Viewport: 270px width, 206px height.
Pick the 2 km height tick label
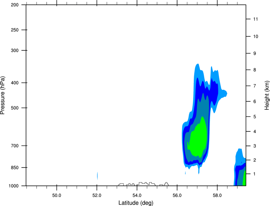(255, 160)
